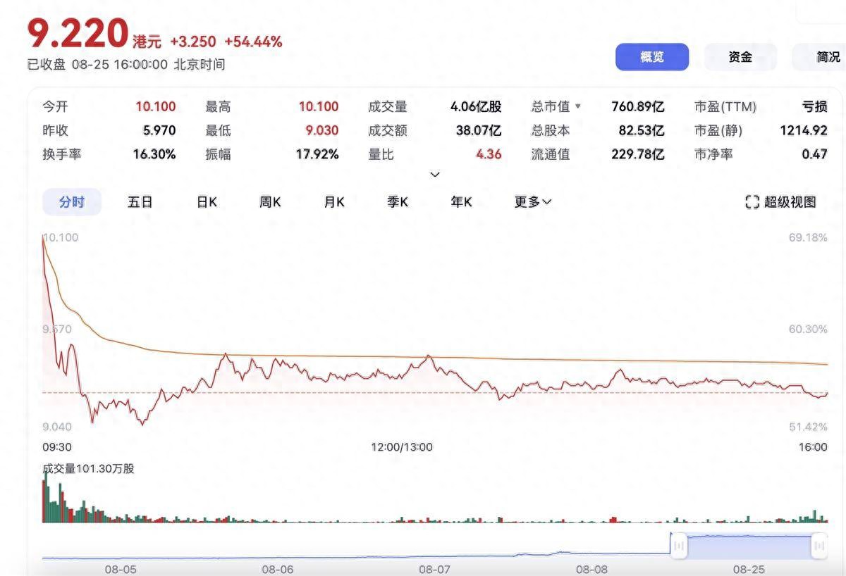The image size is (846, 576).
Task: Choose the 季K quarterly chart
Action: [397, 202]
